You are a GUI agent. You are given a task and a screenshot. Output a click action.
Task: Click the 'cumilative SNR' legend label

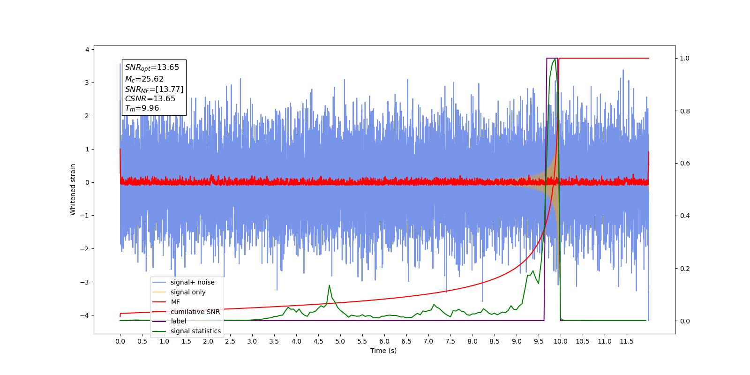[x=195, y=312]
